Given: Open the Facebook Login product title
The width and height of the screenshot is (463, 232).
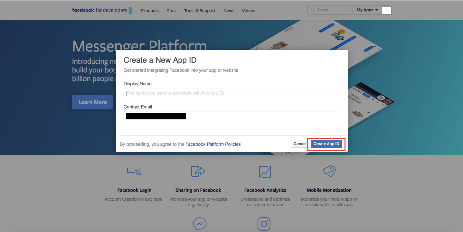Looking at the screenshot, I should point(134,190).
